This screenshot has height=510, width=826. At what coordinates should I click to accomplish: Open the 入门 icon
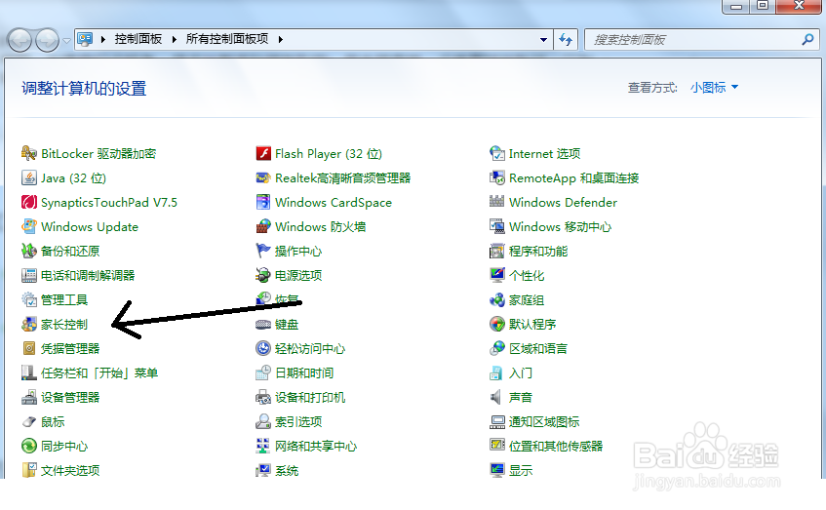click(x=496, y=373)
